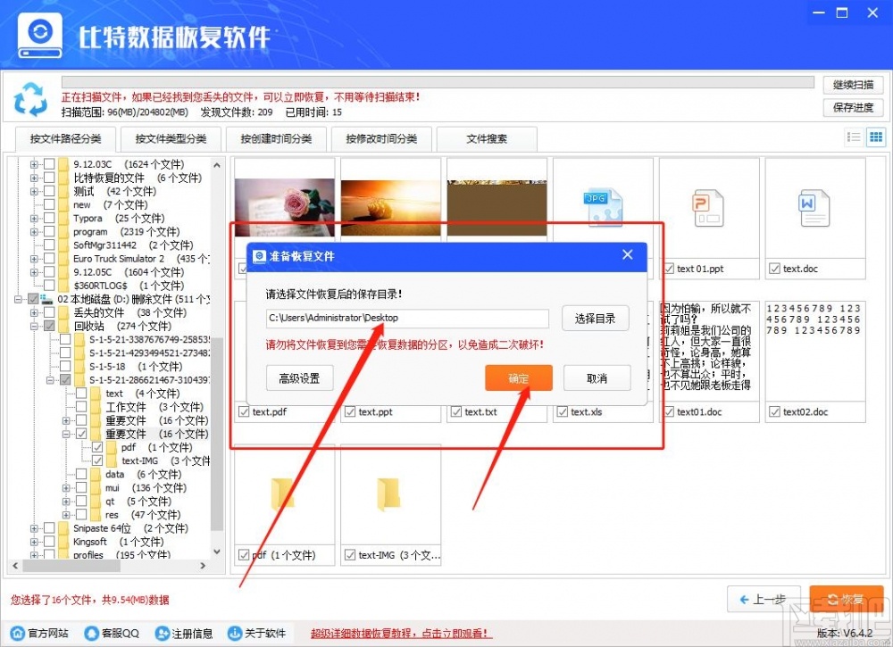Switch to 按文件类型分类 tab
Screen dimensions: 893x647
tap(169, 138)
